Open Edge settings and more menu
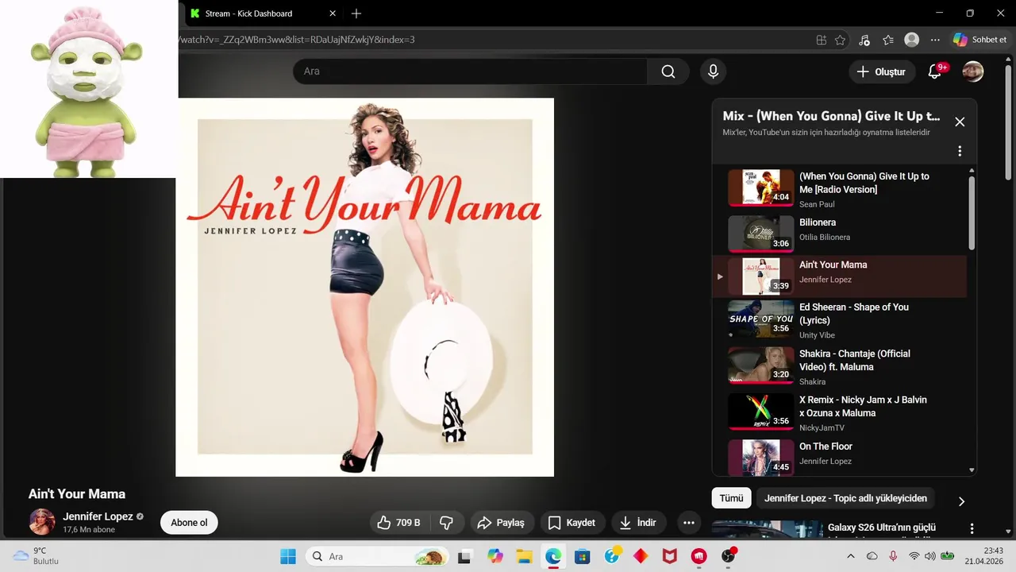Image resolution: width=1016 pixels, height=572 pixels. pyautogui.click(x=935, y=40)
